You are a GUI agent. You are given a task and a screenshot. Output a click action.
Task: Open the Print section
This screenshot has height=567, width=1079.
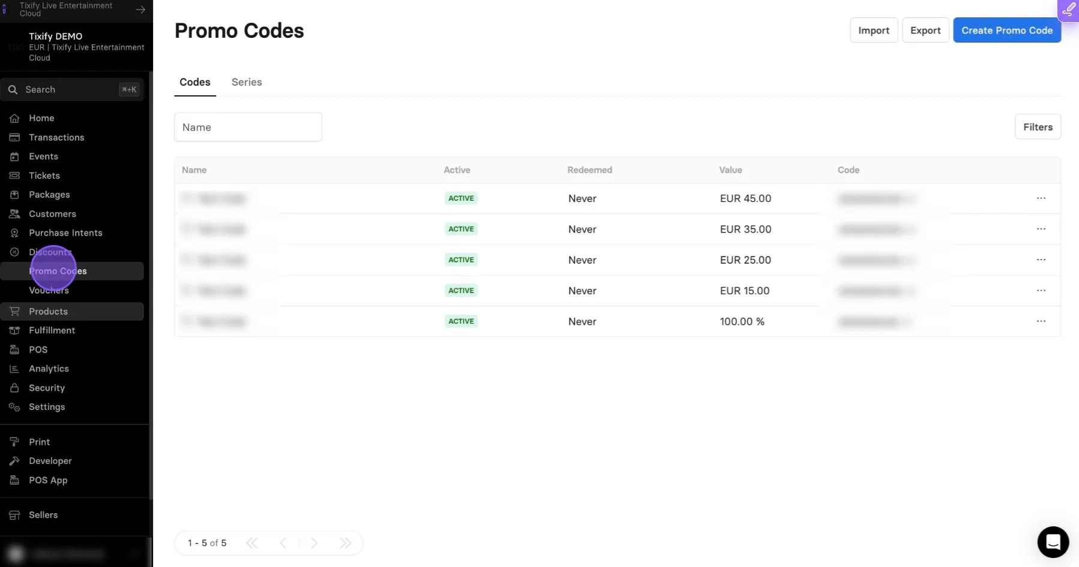coord(72,442)
